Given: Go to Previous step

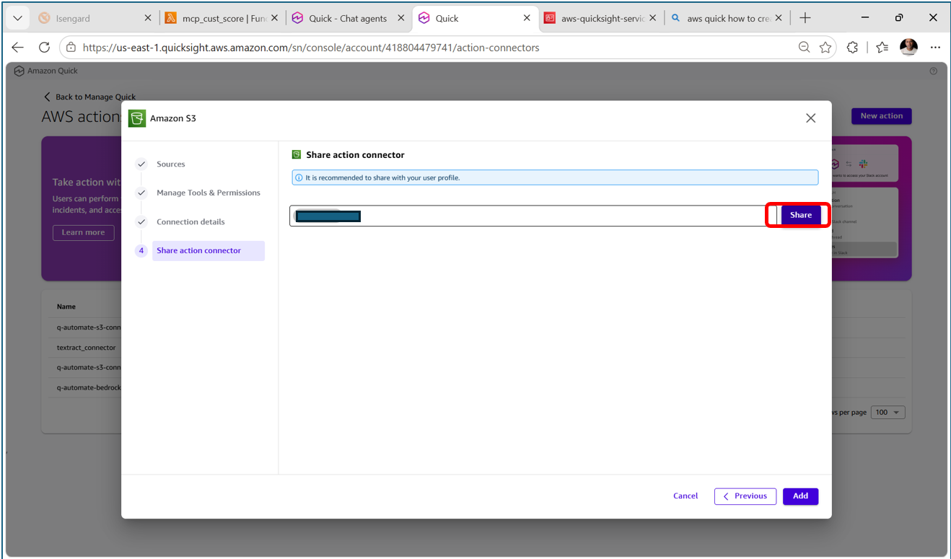Looking at the screenshot, I should point(745,496).
